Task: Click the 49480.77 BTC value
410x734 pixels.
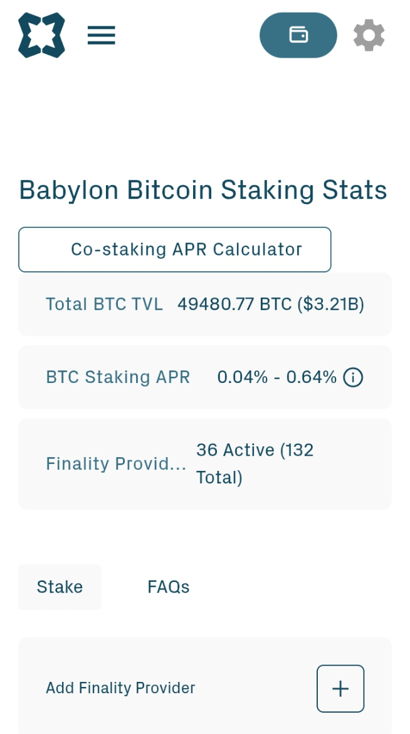Action: point(234,305)
